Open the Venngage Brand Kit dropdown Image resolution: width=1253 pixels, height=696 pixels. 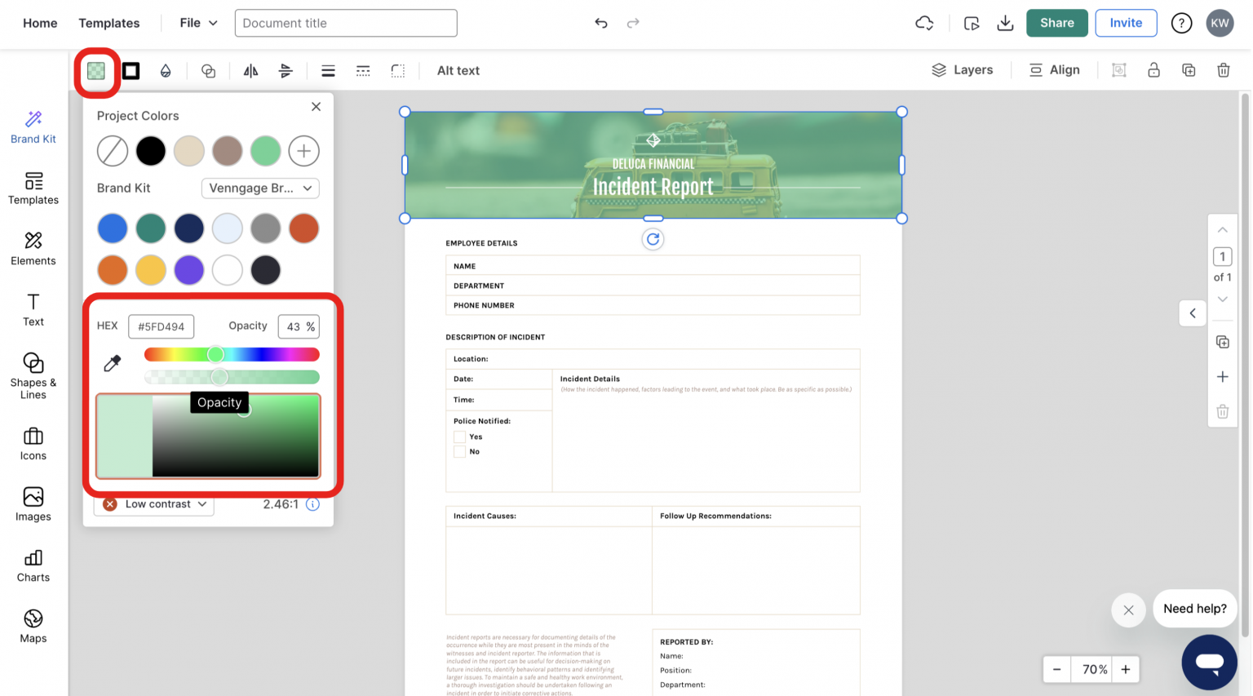259,188
